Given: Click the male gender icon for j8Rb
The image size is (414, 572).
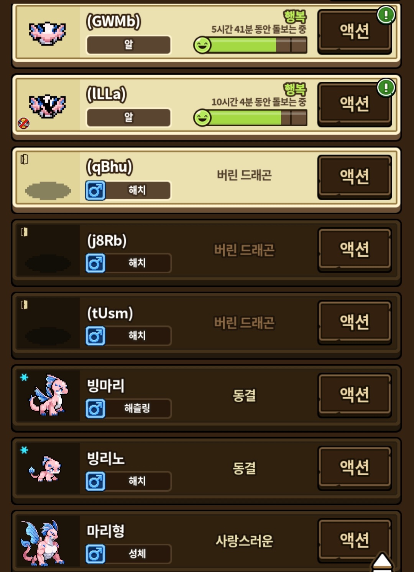Looking at the screenshot, I should tap(95, 263).
